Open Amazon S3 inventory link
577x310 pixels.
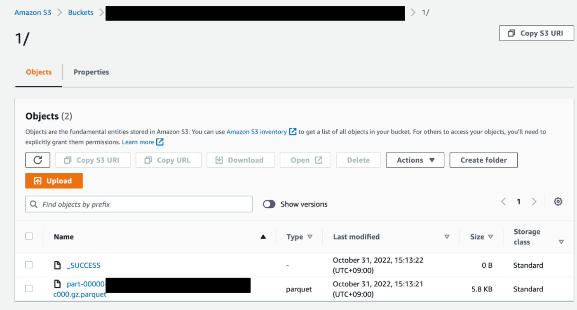tap(257, 132)
